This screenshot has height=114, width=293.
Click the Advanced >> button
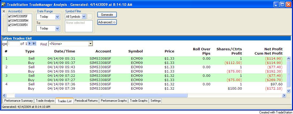107,22
